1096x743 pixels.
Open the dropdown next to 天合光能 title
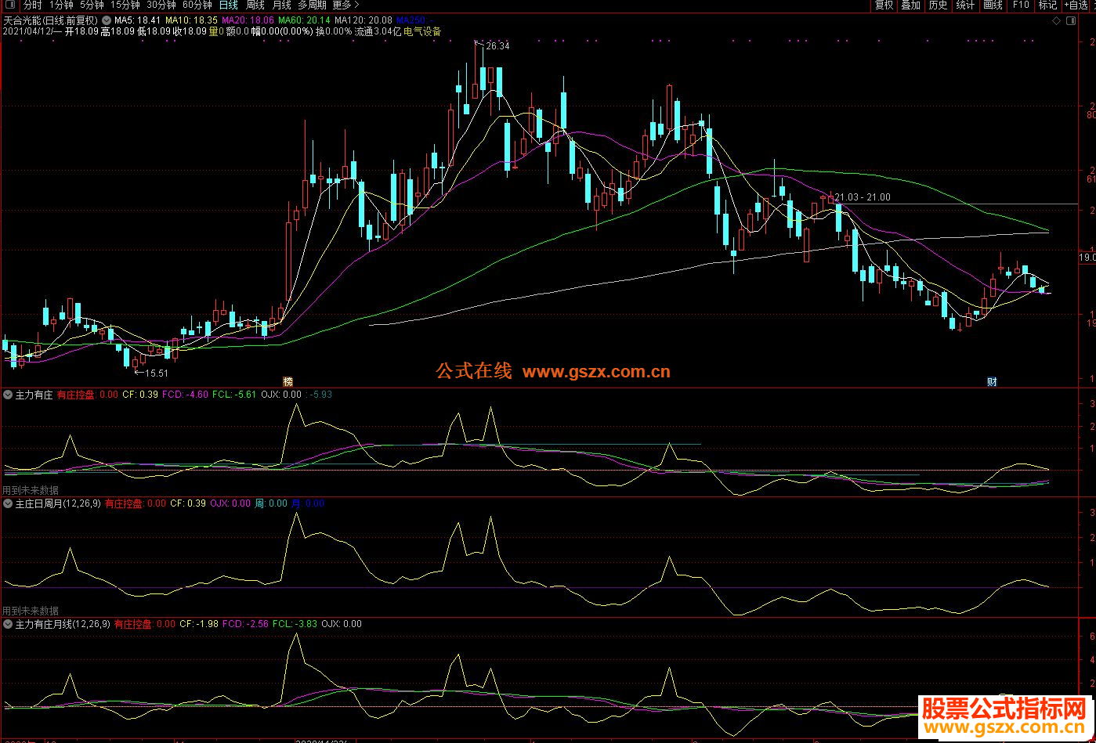(x=107, y=20)
